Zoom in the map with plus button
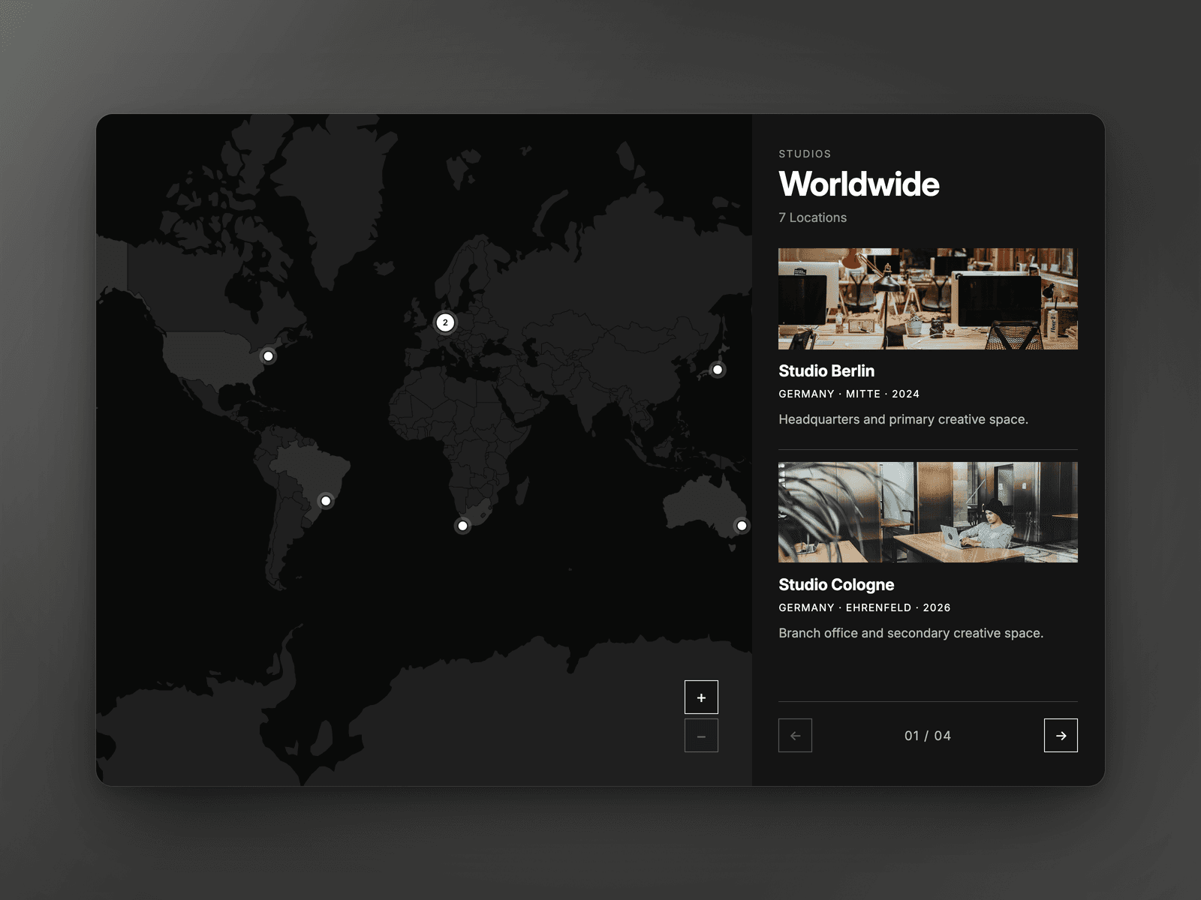This screenshot has height=900, width=1201. (701, 697)
